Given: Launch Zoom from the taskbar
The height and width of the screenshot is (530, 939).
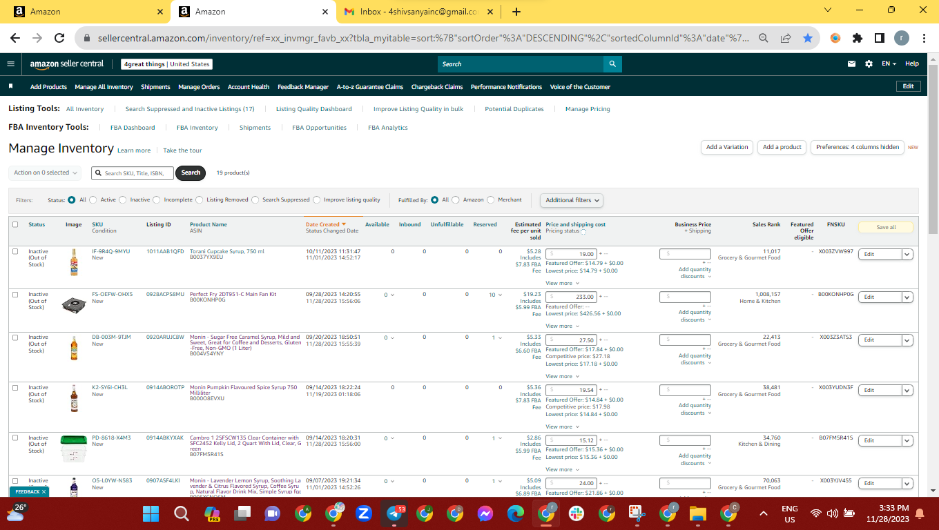Looking at the screenshot, I should click(364, 513).
